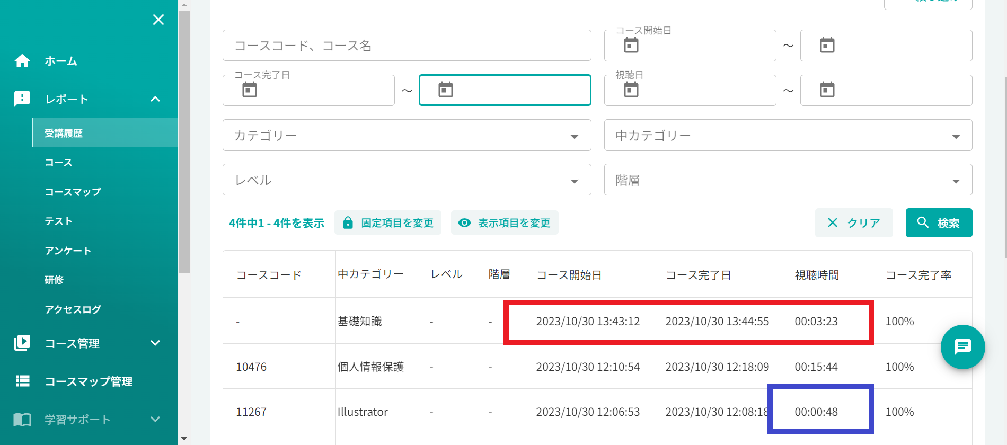This screenshot has height=445, width=1007.
Task: Open the chat support bubble
Action: [962, 347]
